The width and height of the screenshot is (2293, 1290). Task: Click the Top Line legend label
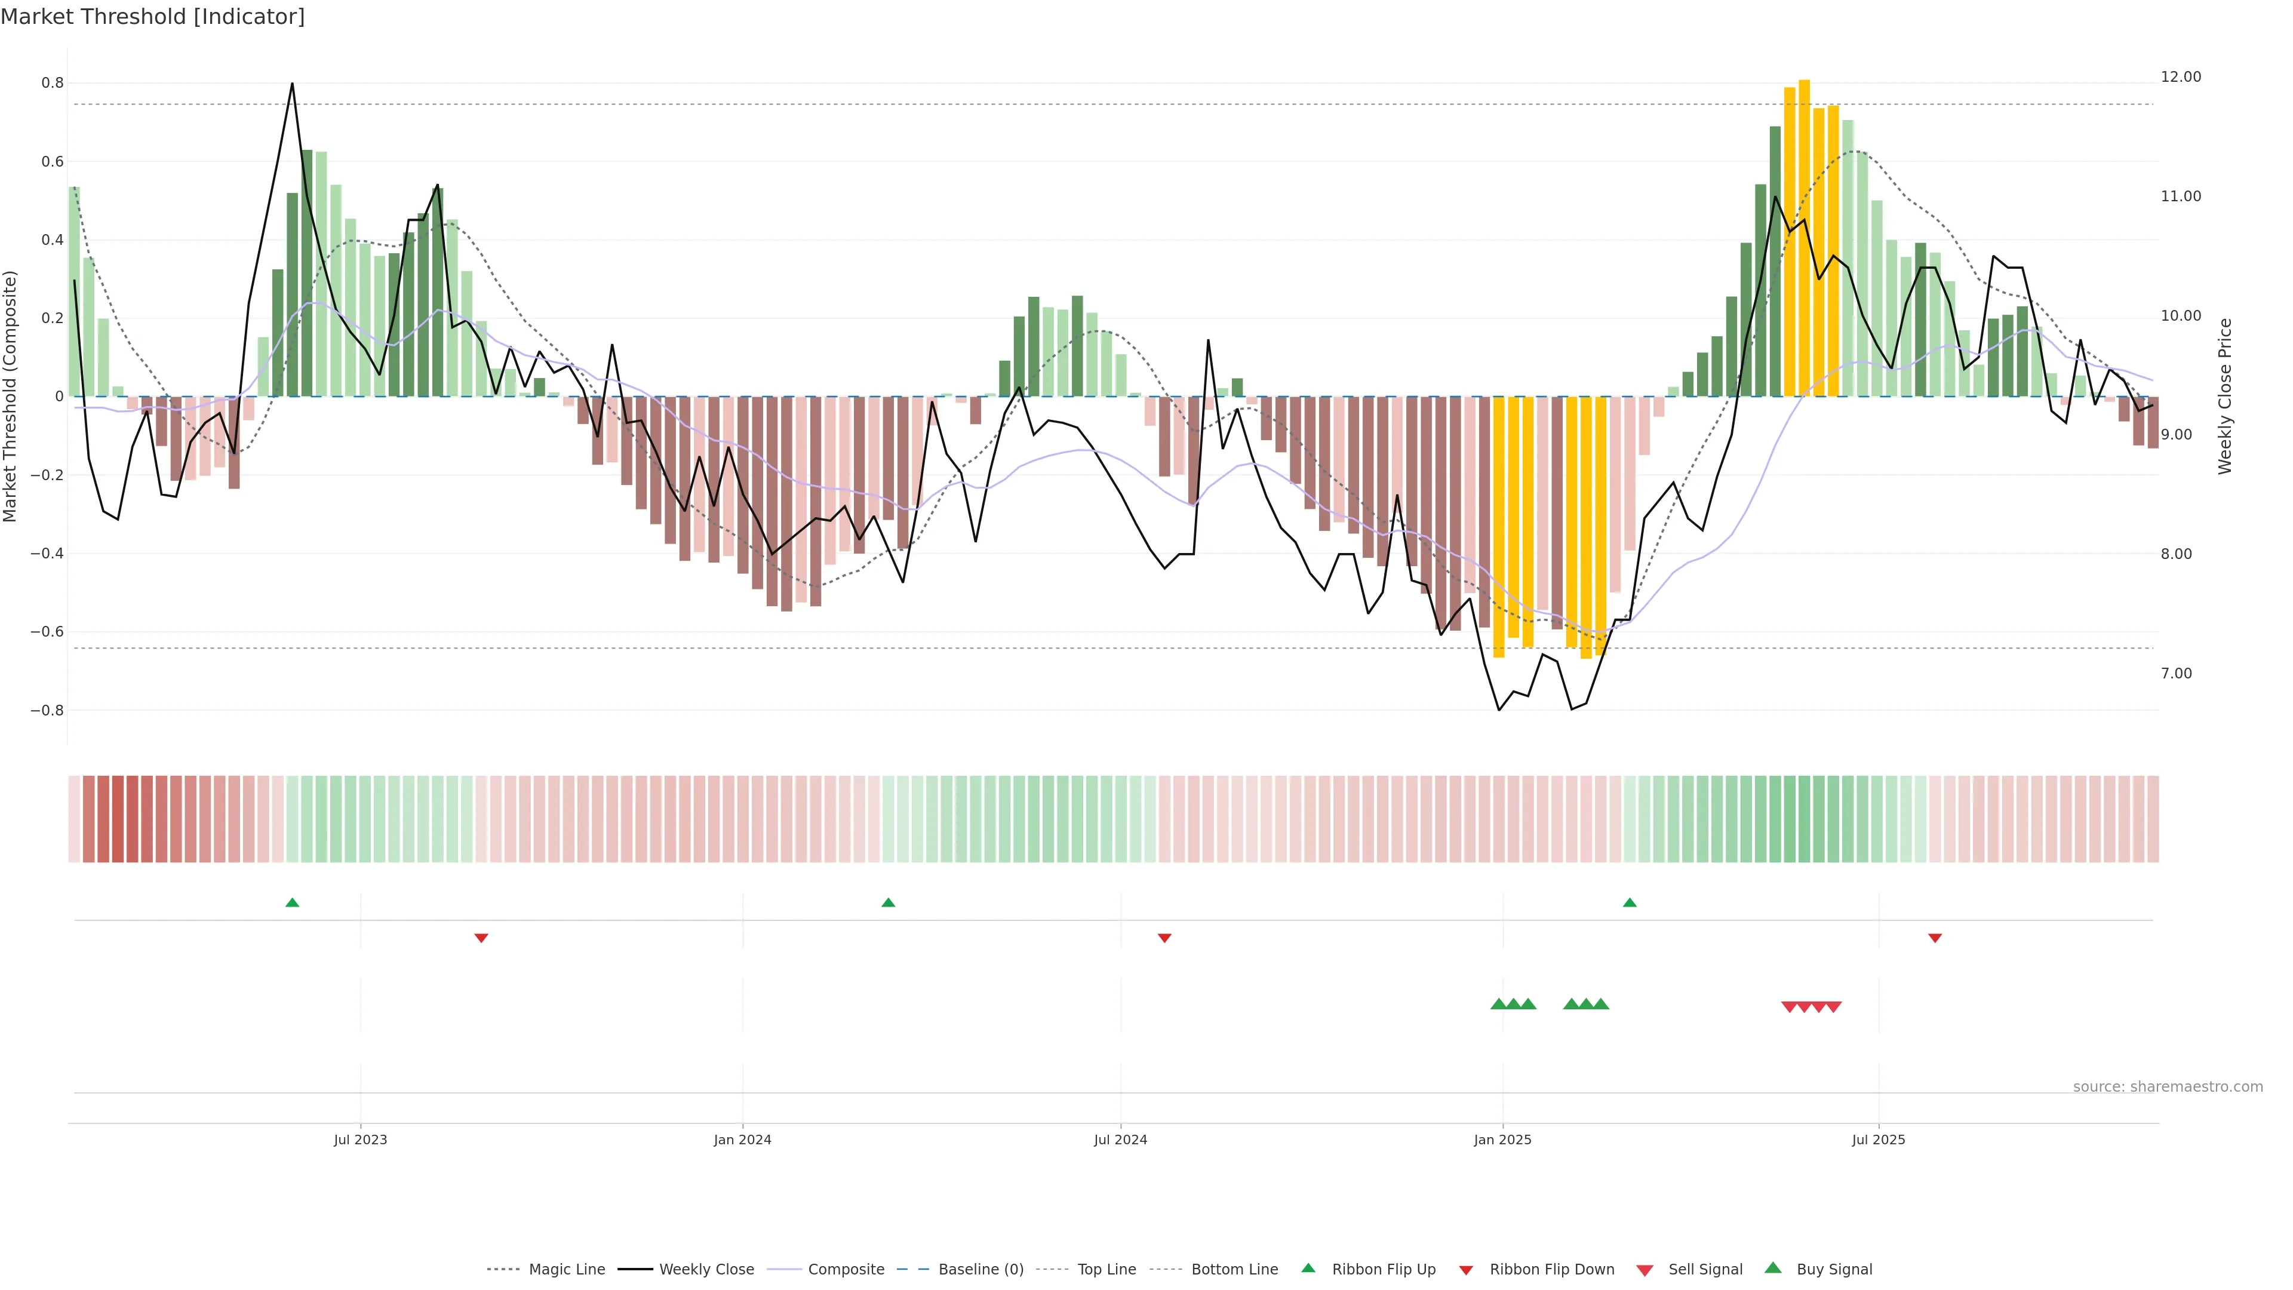[1106, 1270]
